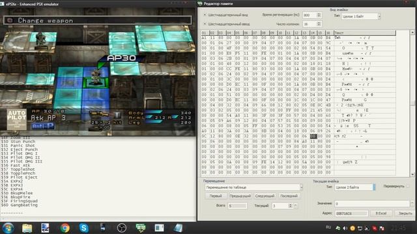Click the $50 Stun Punch line
The width and height of the screenshot is (417, 234).
(18, 142)
